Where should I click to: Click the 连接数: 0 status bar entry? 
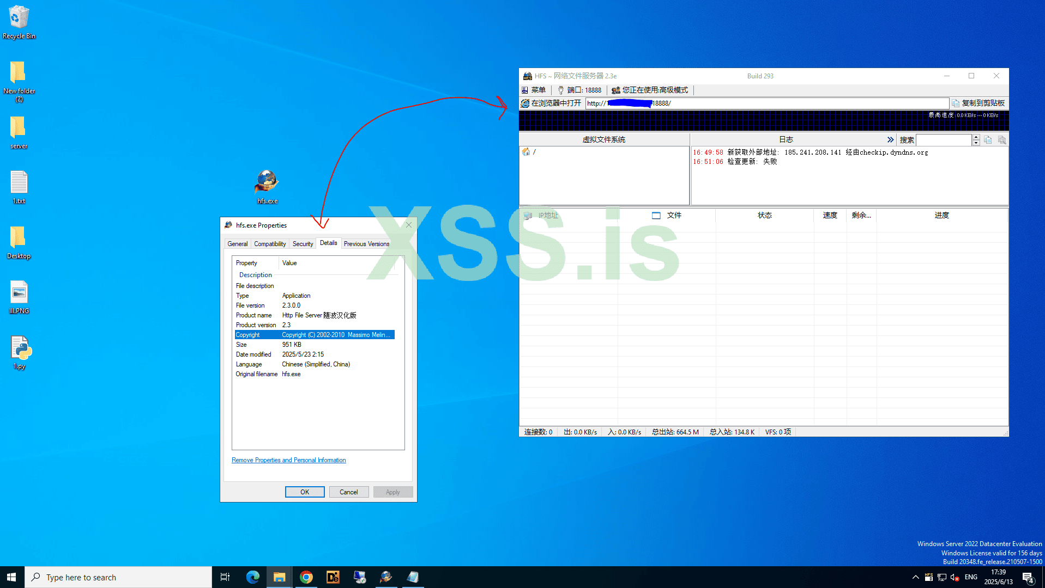point(538,432)
